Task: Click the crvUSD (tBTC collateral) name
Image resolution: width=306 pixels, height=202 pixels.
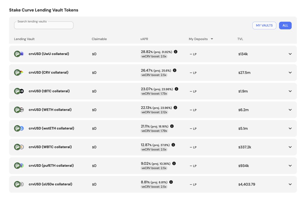Action: [x=49, y=91]
